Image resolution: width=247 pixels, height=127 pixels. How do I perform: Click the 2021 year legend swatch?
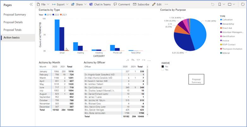61,14
